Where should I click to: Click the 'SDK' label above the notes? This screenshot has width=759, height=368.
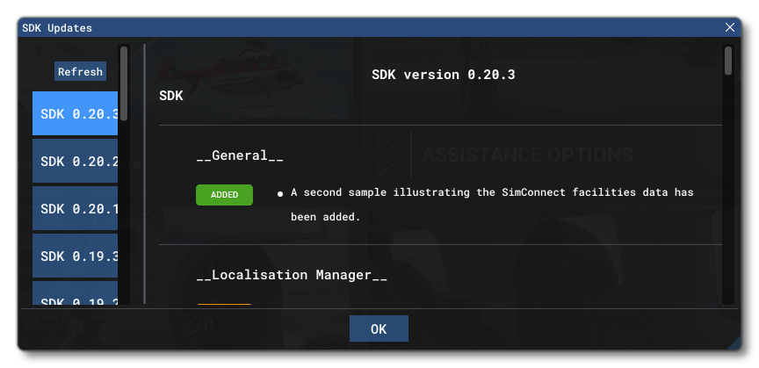click(x=171, y=96)
